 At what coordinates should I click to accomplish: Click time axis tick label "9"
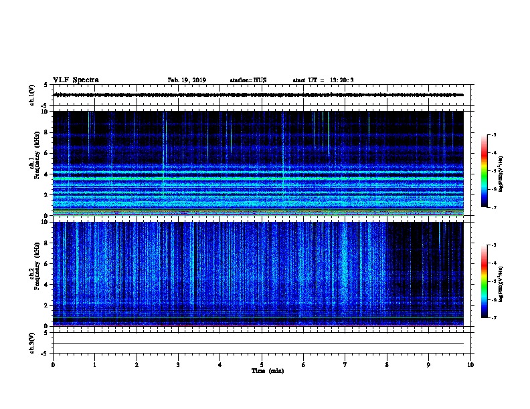point(428,365)
